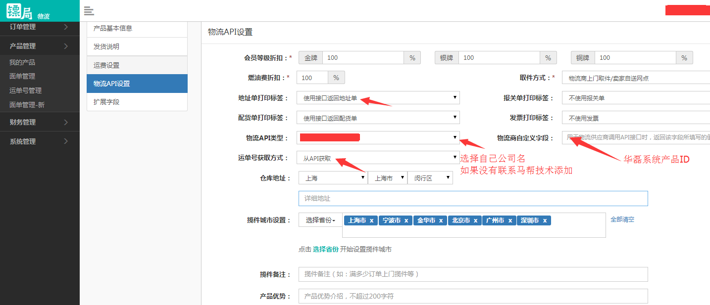Open the 物流API类型 dropdown
The height and width of the screenshot is (305, 710).
[378, 137]
